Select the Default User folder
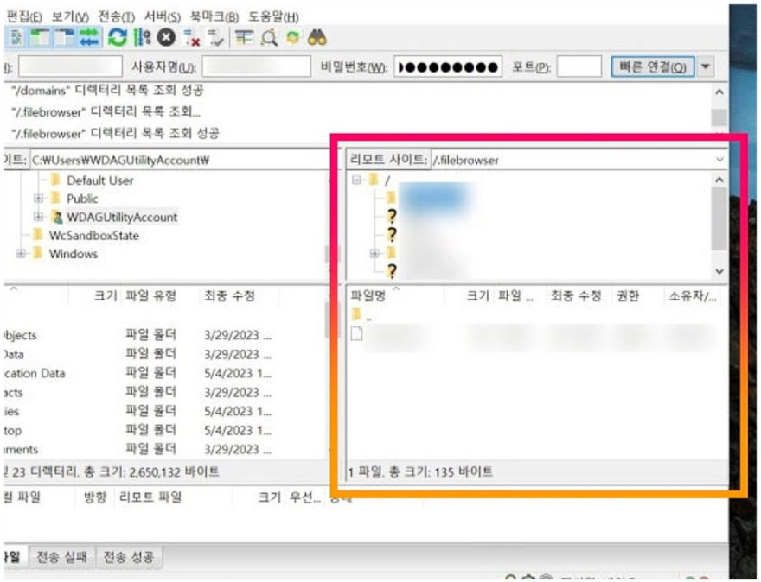Screen dimensions: 761x582 pyautogui.click(x=100, y=180)
